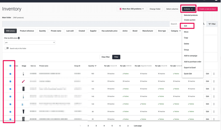Select the Quantity filter chip

pos(43,31)
